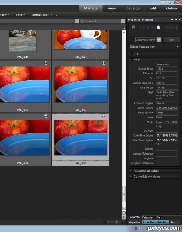Click the CR2 overlay icon on IMG_0855

click(x=103, y=116)
